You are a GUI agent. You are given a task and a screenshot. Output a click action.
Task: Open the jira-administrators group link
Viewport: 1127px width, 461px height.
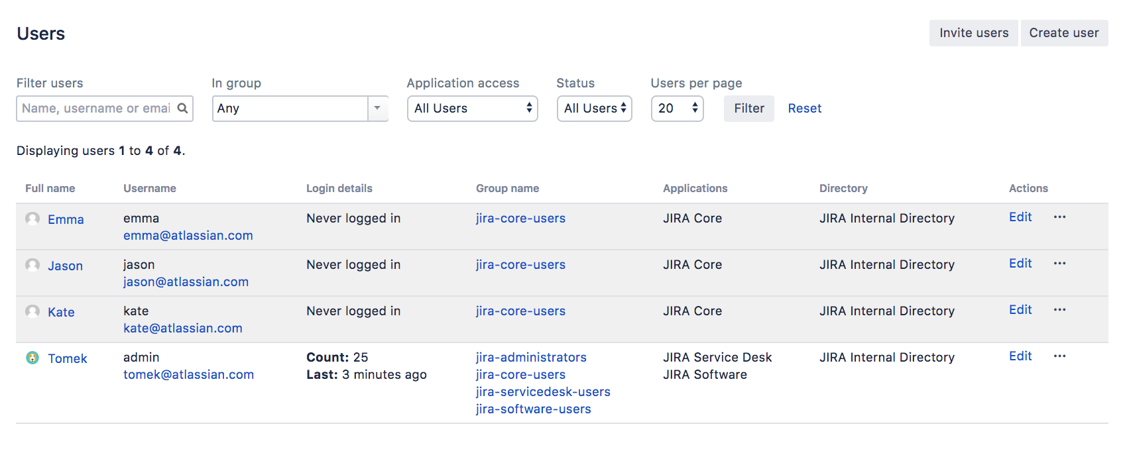pos(531,358)
